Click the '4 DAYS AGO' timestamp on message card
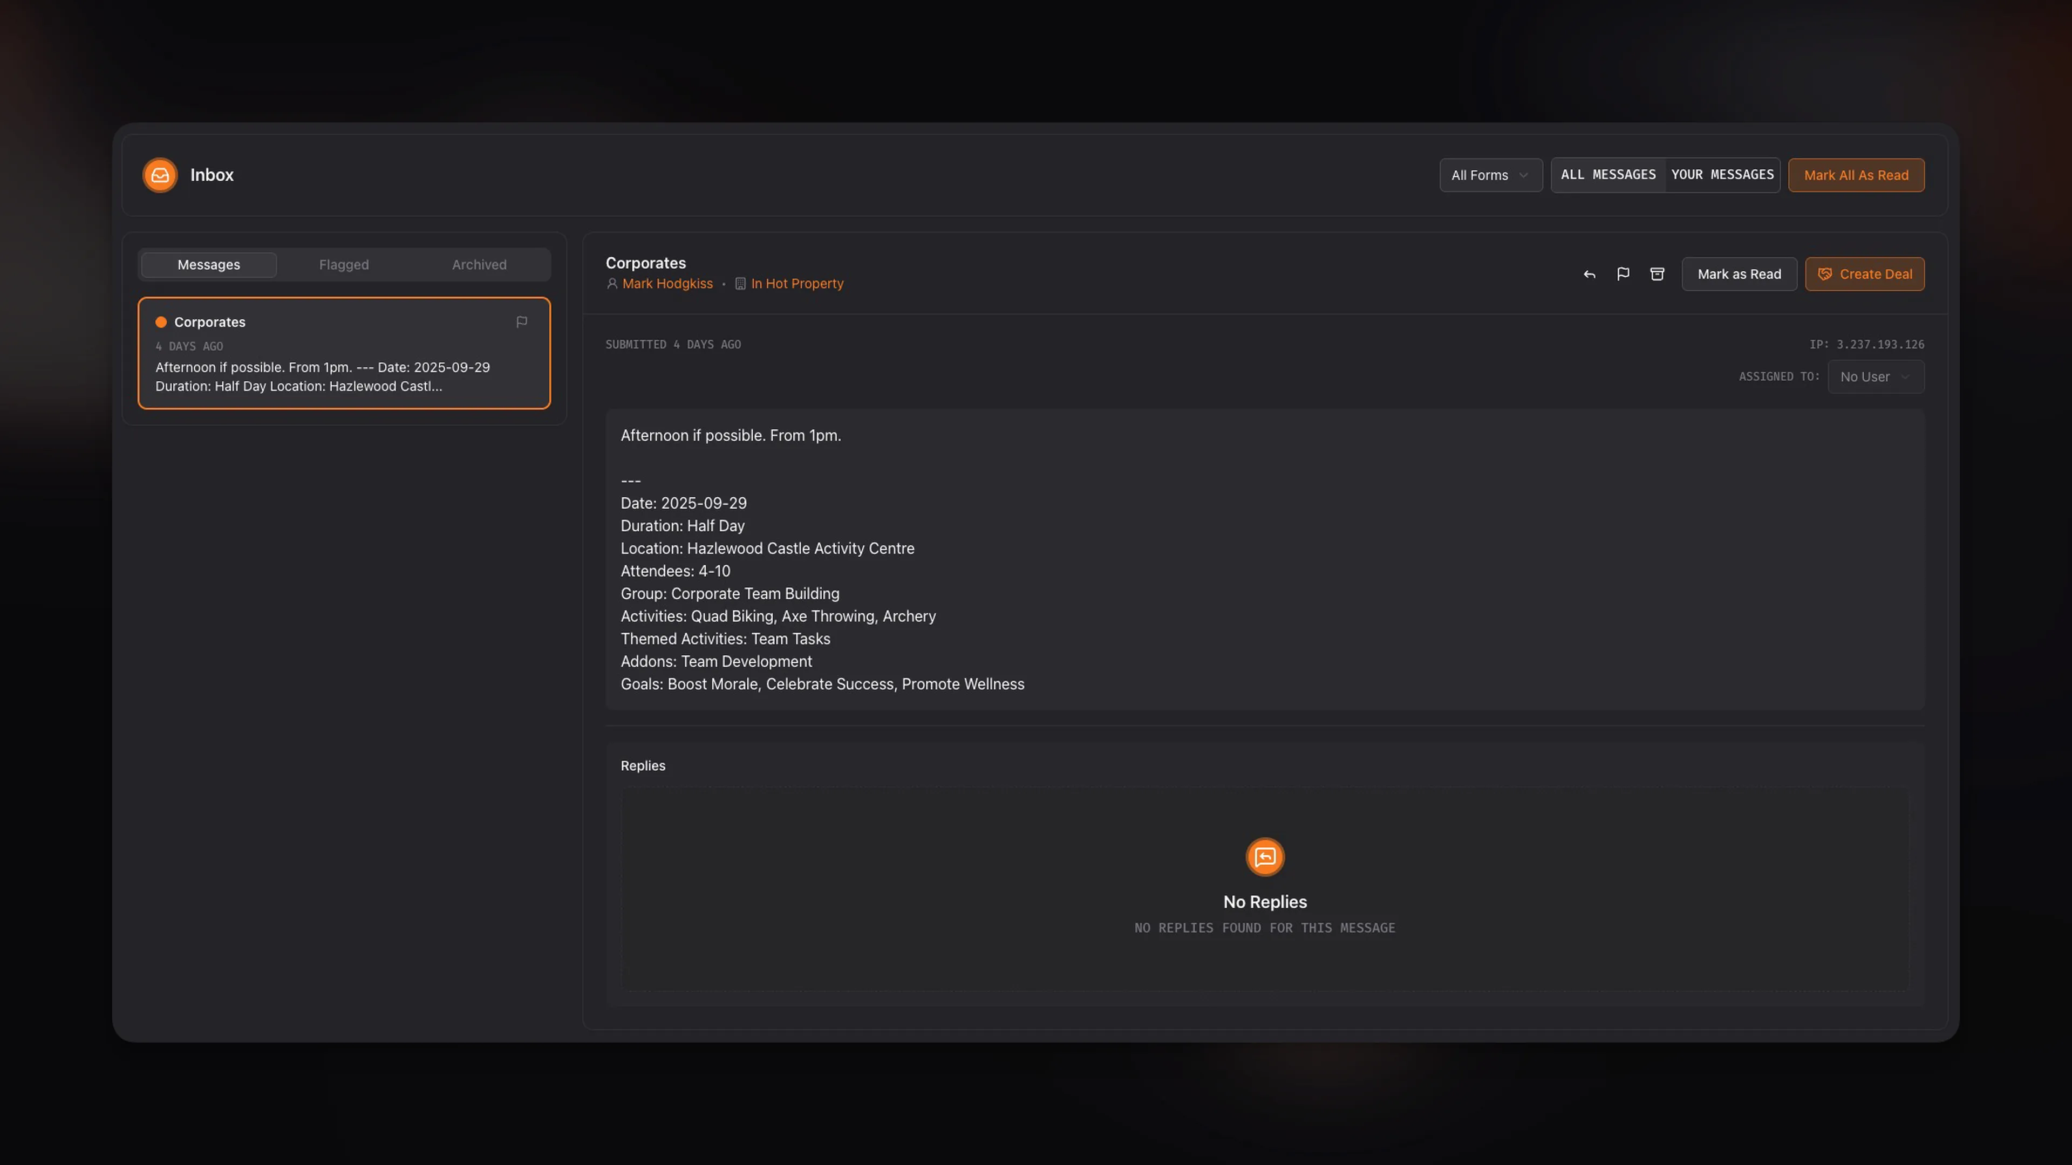 coord(189,346)
